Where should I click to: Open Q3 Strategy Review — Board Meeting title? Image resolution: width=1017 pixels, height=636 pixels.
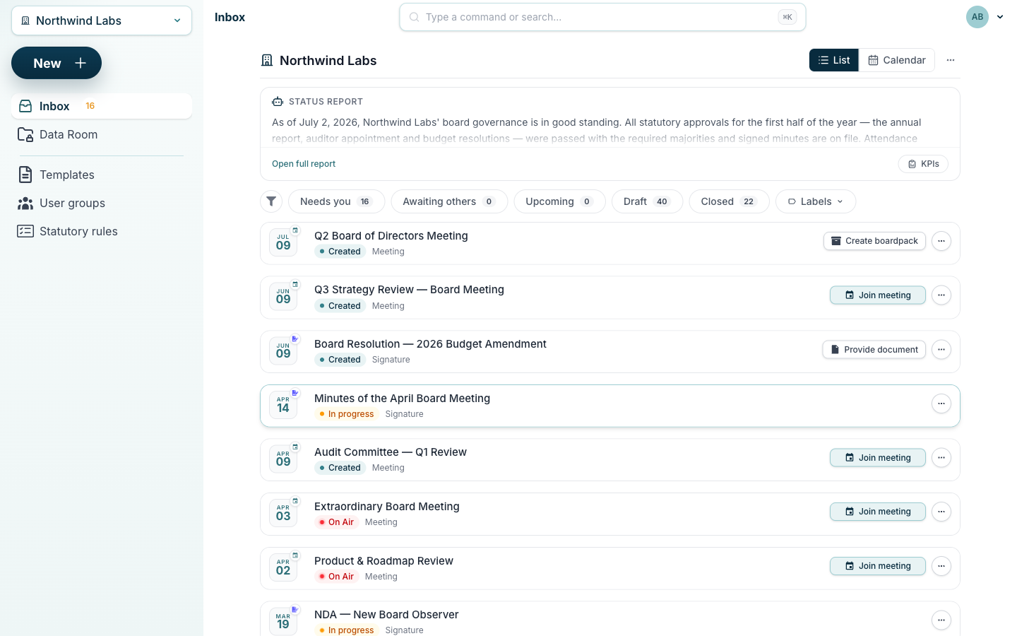point(409,290)
